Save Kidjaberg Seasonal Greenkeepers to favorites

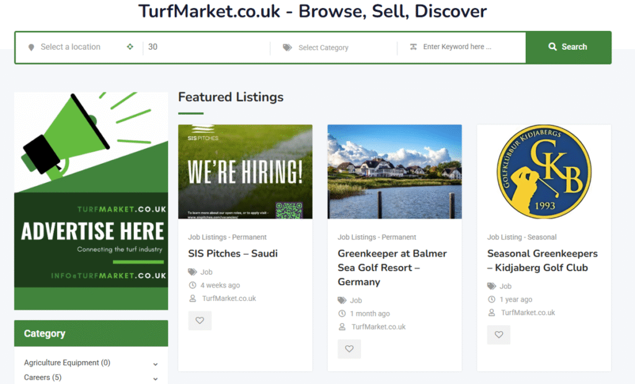(499, 335)
